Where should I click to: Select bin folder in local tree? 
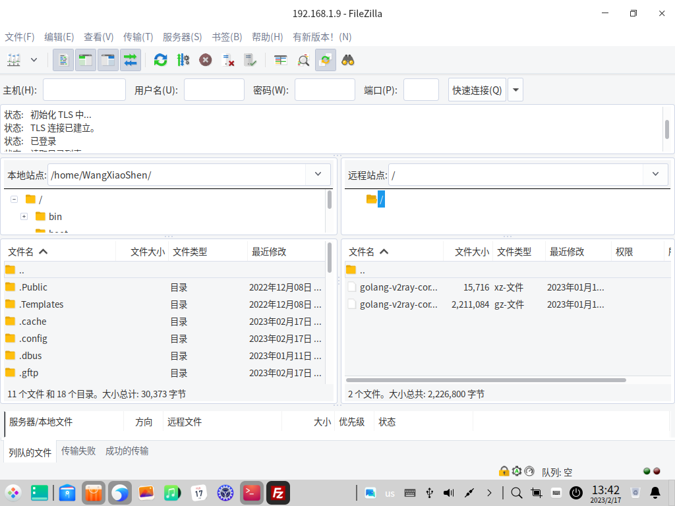click(55, 216)
